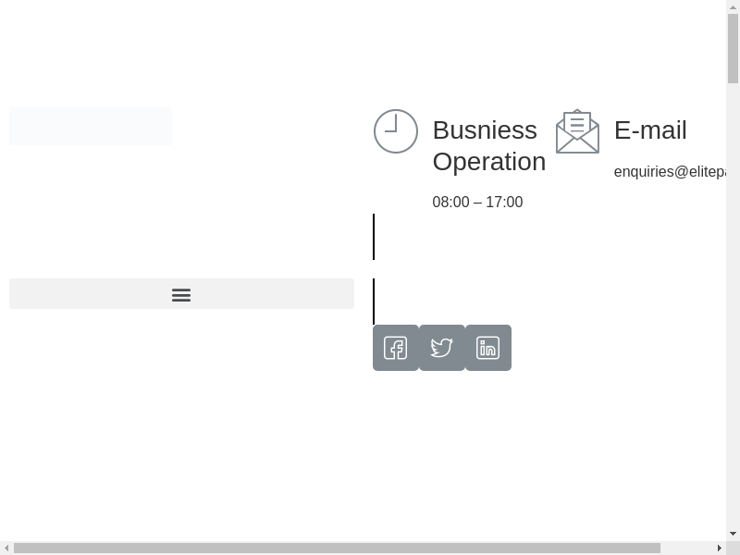This screenshot has height=555, width=740.
Task: Click the horizontal scrollbar thumb
Action: click(x=337, y=548)
